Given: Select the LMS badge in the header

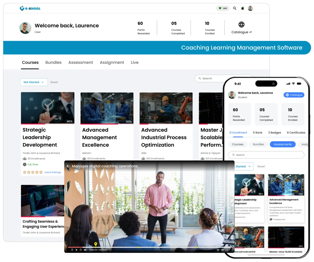Looking at the screenshot, I should (x=223, y=8).
